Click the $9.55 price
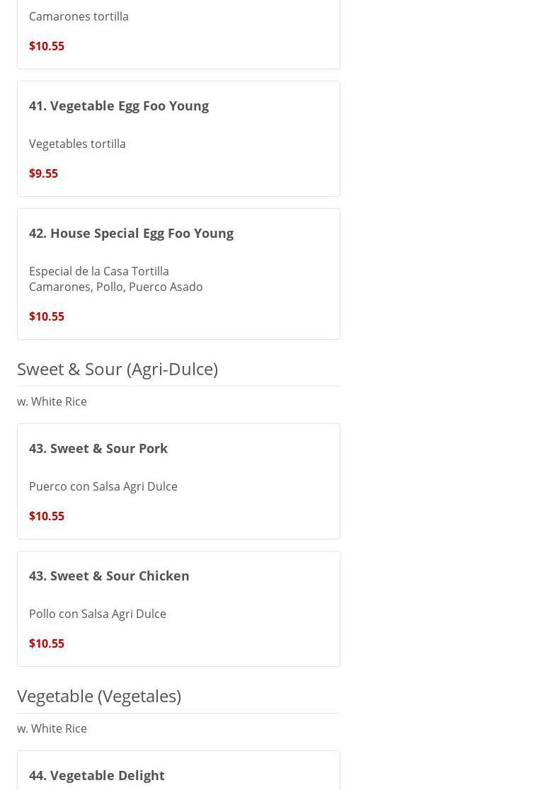 43,173
